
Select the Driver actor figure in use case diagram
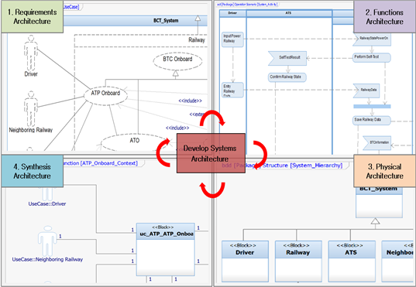click(x=31, y=53)
